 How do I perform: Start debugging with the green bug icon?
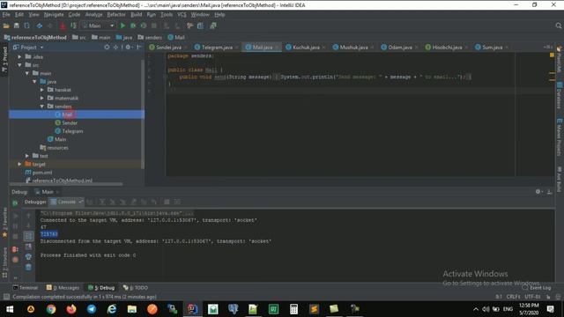[x=133, y=26]
